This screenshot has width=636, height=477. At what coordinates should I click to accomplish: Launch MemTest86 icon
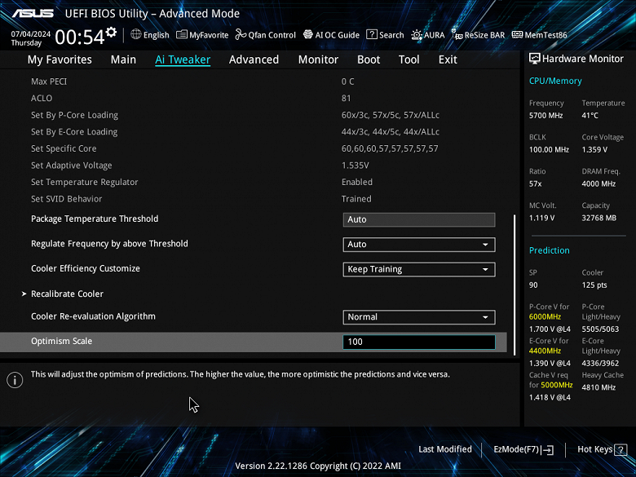pos(517,34)
